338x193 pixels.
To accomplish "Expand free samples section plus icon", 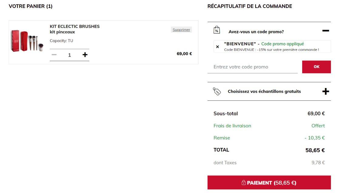I will tap(326, 92).
